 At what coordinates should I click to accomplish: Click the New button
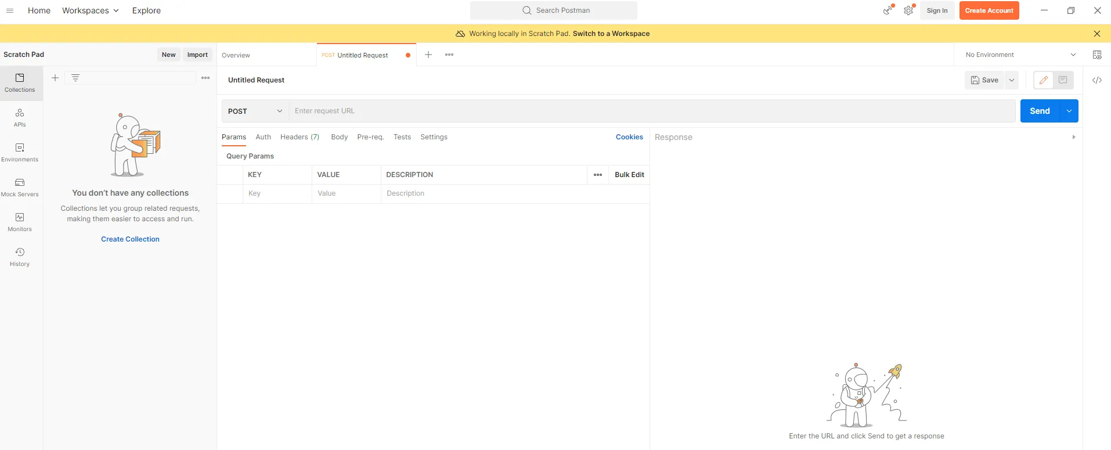pos(169,55)
